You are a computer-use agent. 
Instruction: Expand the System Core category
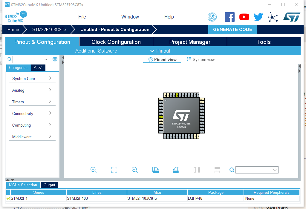coord(32,79)
